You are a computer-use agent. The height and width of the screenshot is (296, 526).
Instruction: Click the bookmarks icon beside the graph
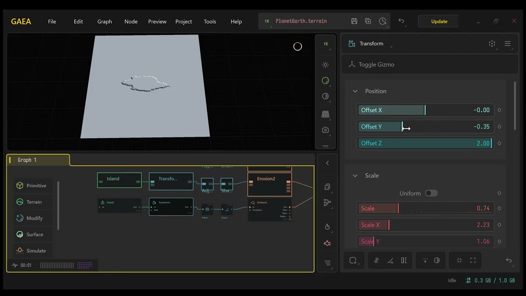coord(327,187)
